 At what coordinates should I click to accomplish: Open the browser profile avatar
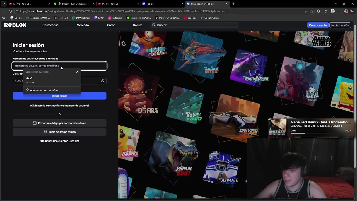(x=332, y=11)
